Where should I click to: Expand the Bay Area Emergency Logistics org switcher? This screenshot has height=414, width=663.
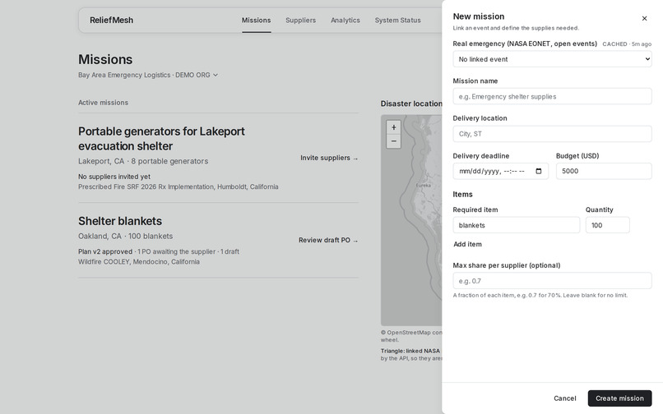[148, 75]
